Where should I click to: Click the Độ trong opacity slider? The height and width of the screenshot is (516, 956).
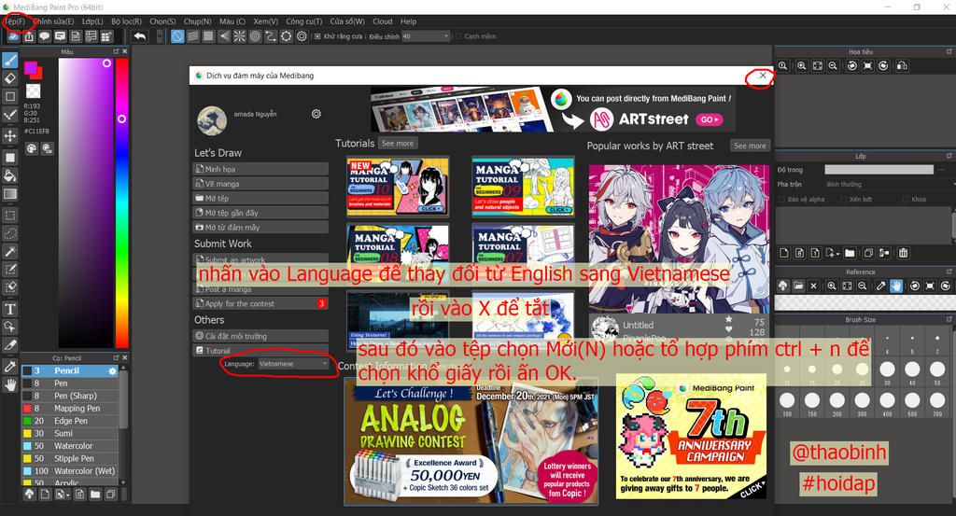[x=879, y=170]
